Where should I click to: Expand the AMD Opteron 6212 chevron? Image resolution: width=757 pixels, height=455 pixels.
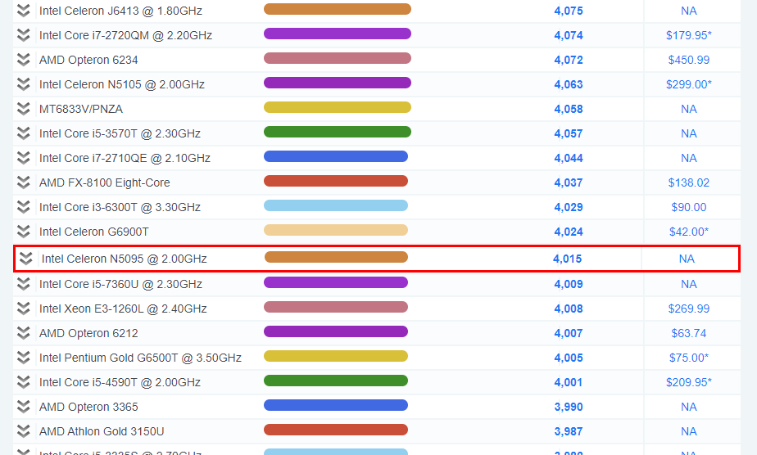coord(23,333)
